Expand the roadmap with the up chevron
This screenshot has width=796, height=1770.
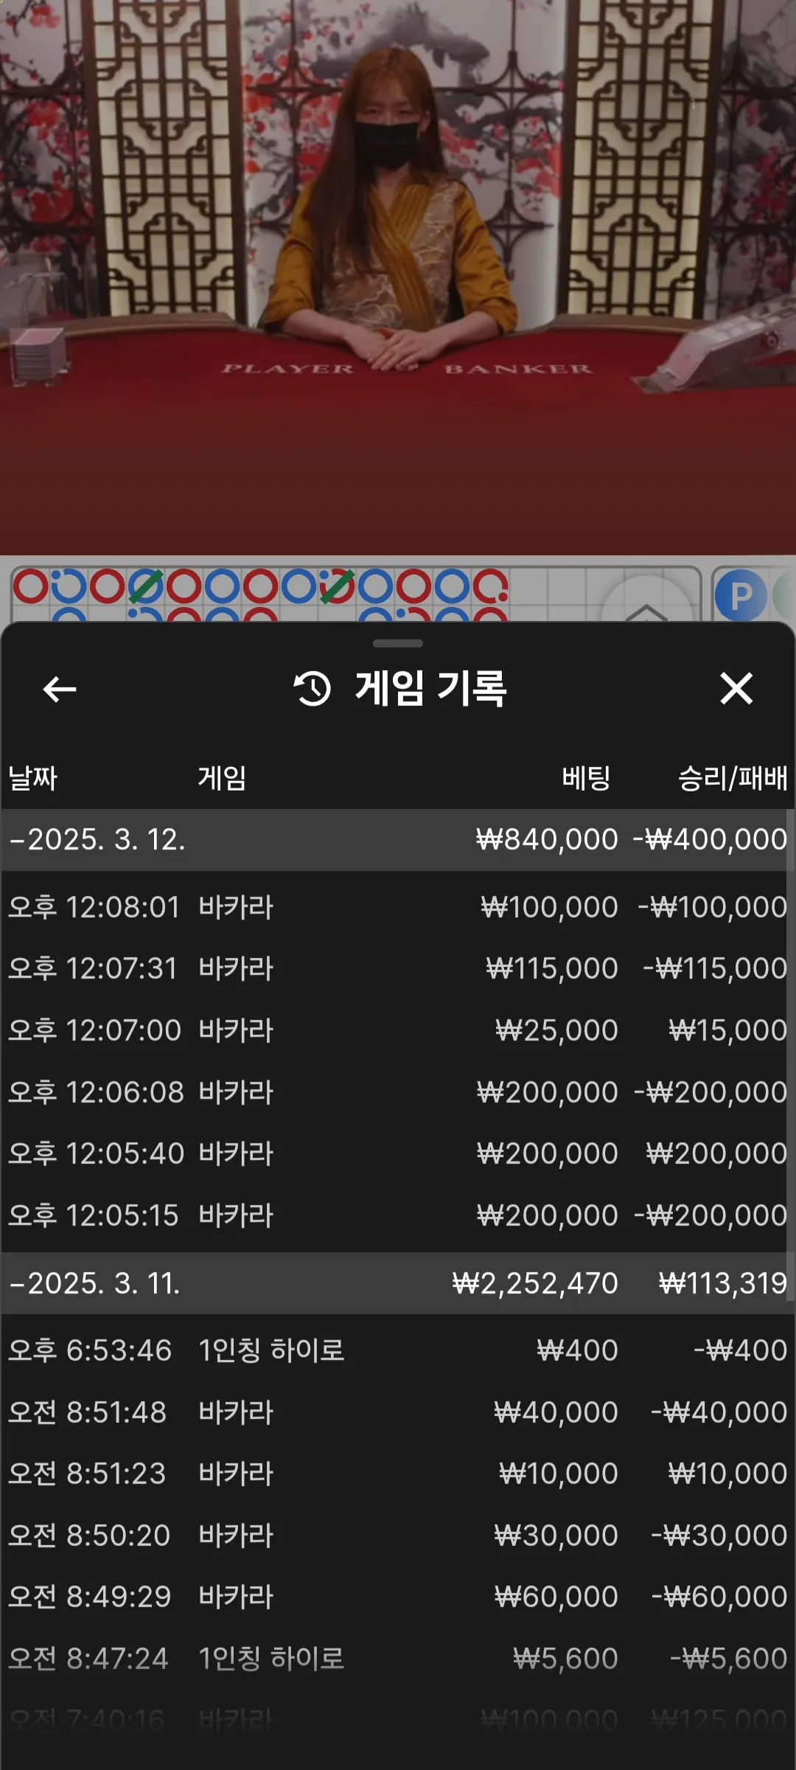pos(646,609)
